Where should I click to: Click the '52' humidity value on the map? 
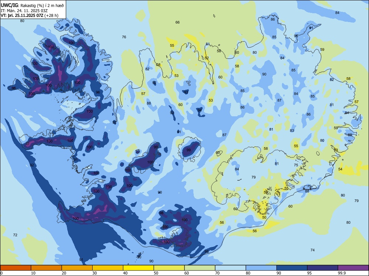tap(207, 58)
